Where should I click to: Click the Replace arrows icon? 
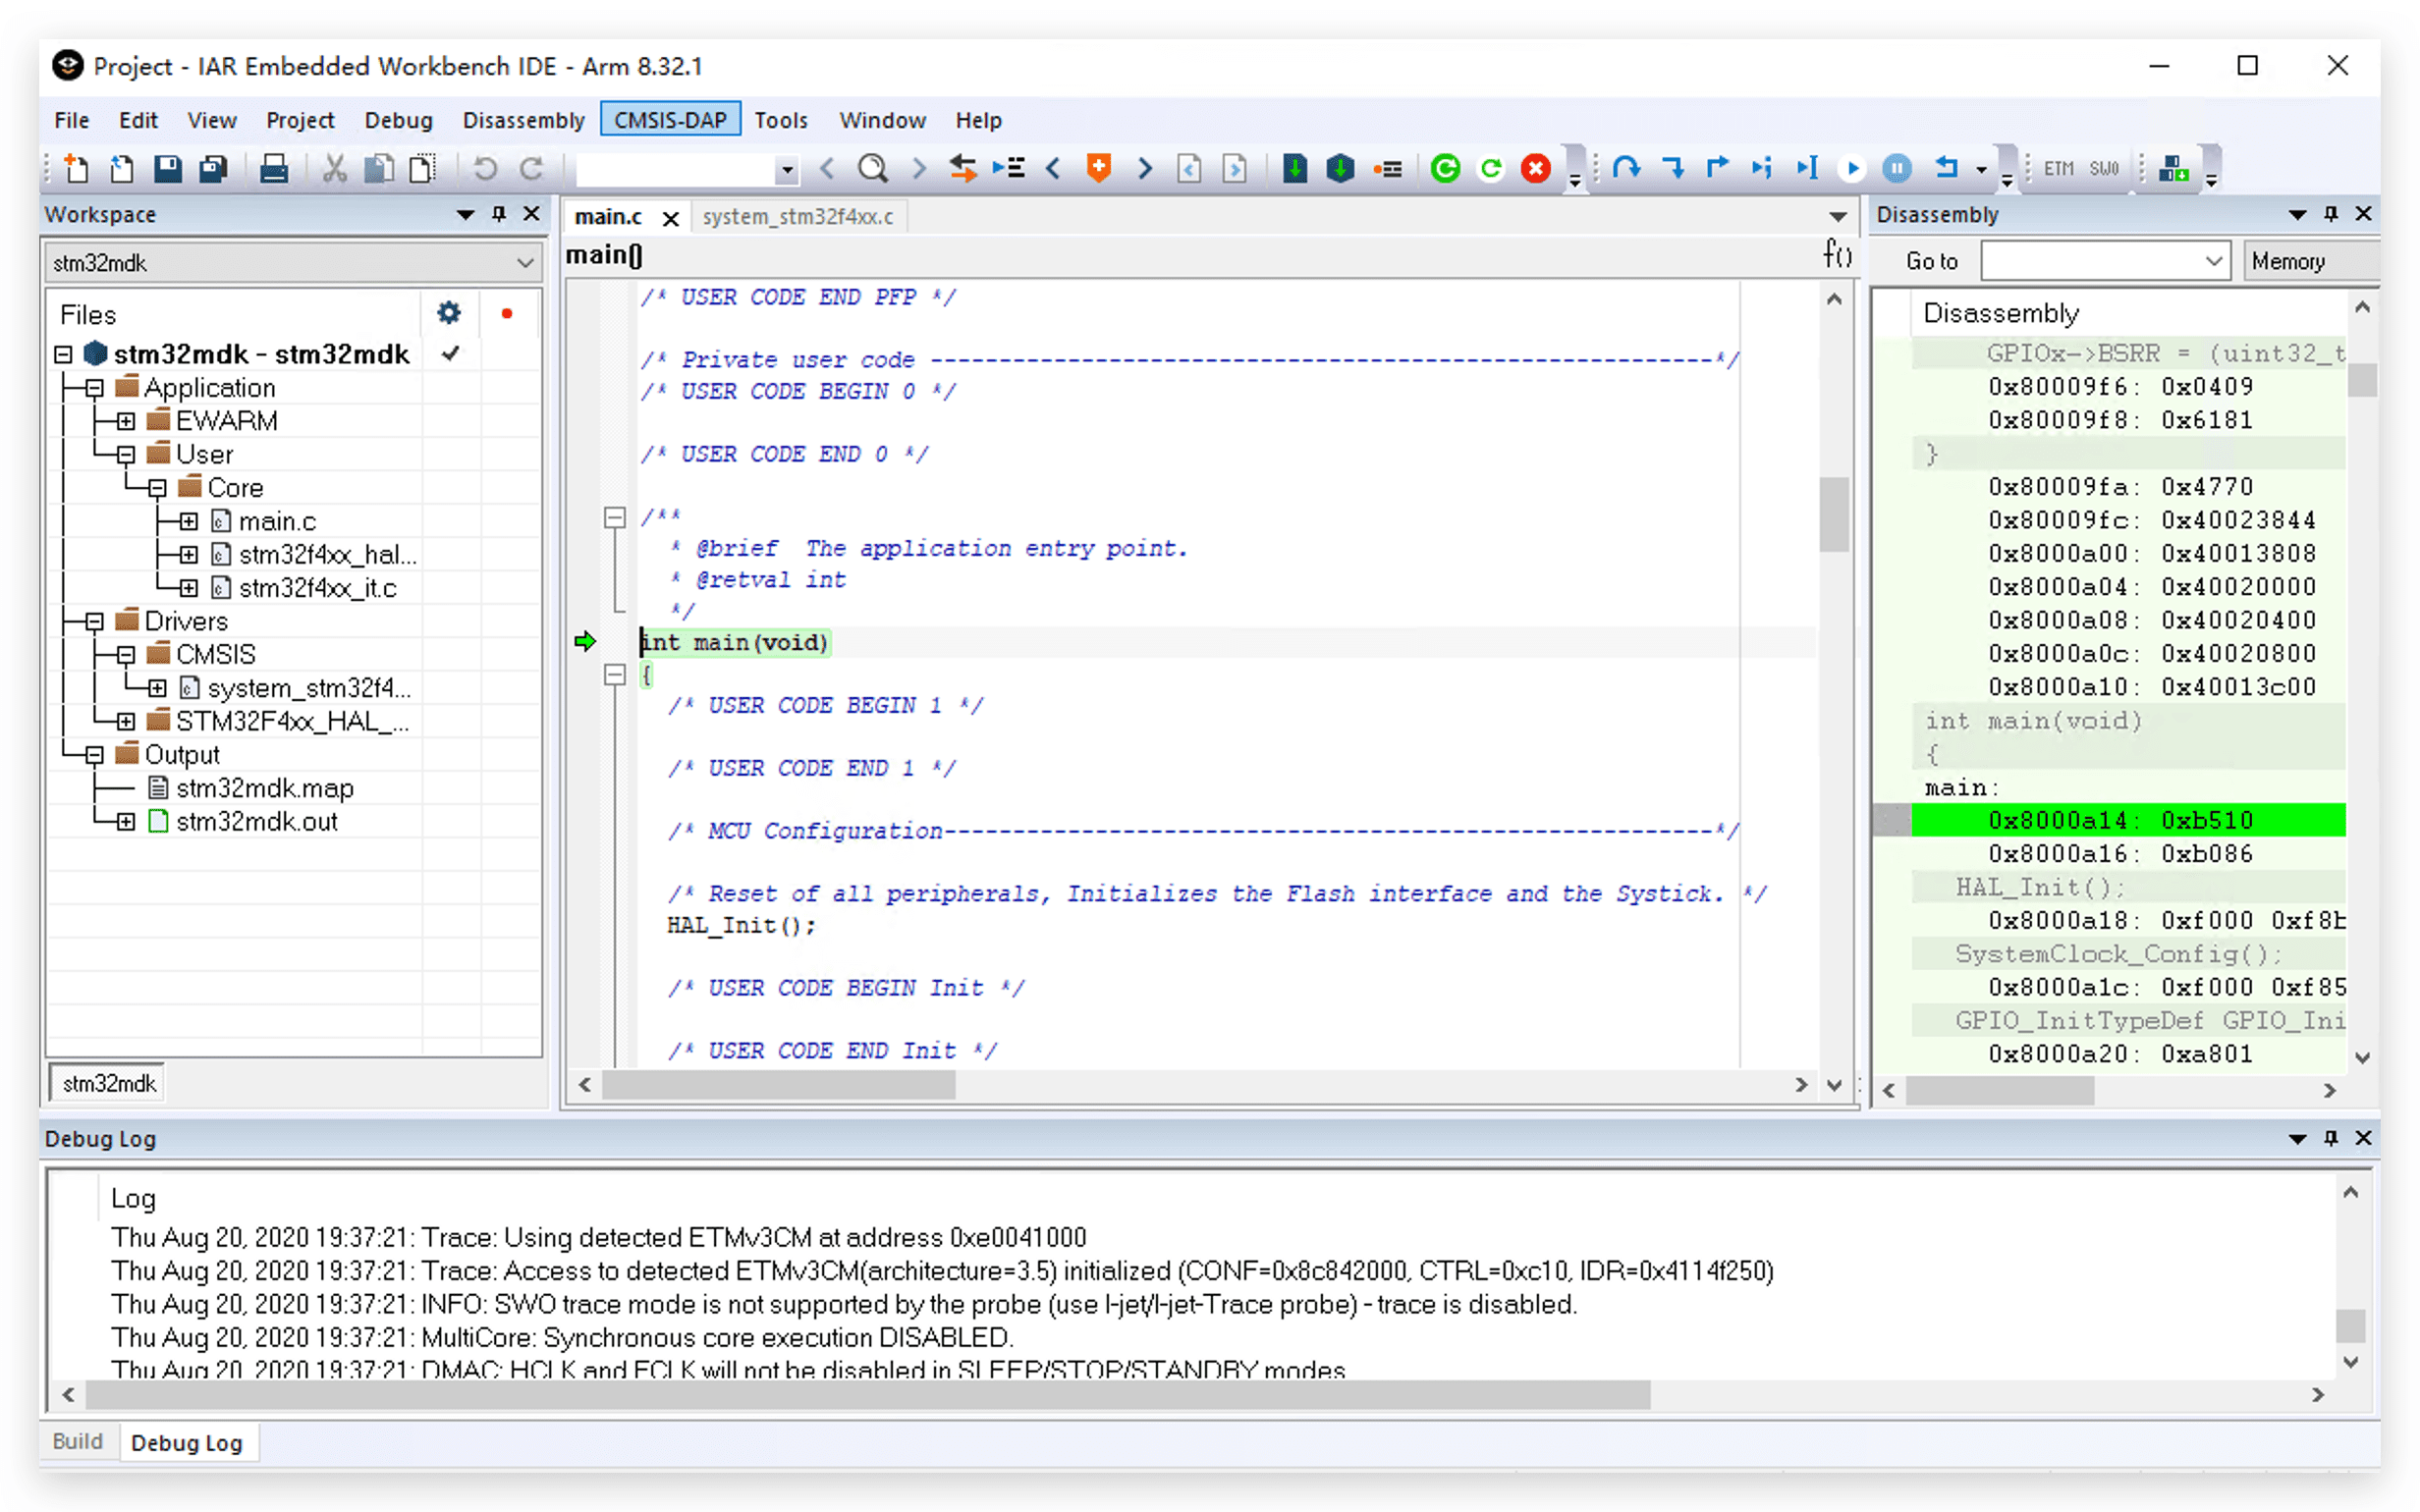tap(963, 168)
